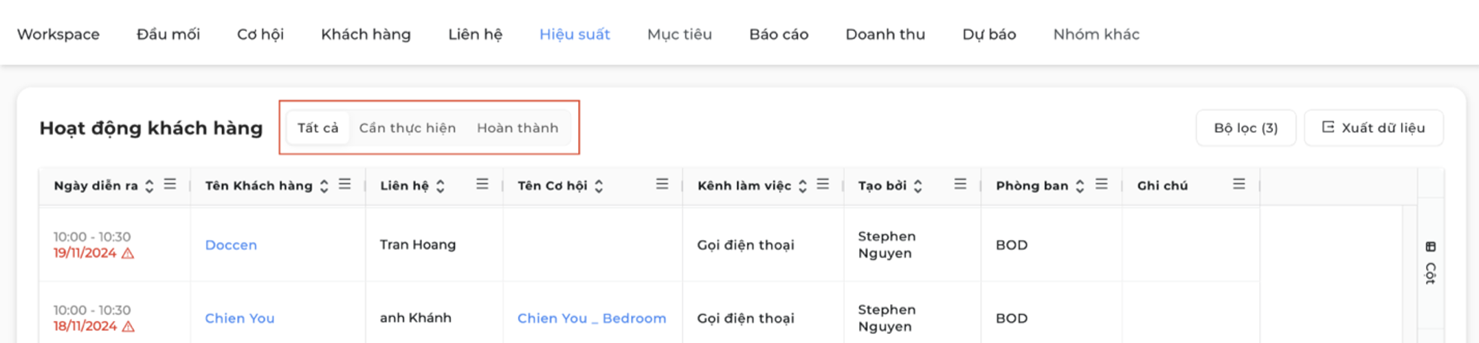The image size is (1479, 343).
Task: Open the Liên hệ section
Action: [475, 34]
